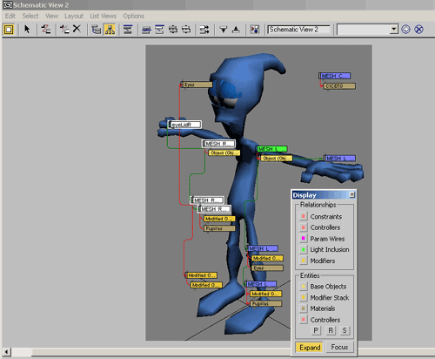The image size is (435, 359).
Task: Select the MESH_C node
Action: (335, 76)
